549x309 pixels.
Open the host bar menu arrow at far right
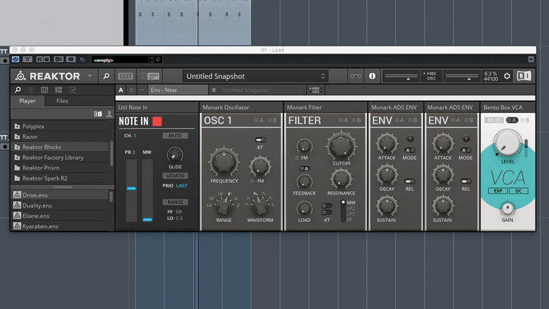[x=531, y=59]
